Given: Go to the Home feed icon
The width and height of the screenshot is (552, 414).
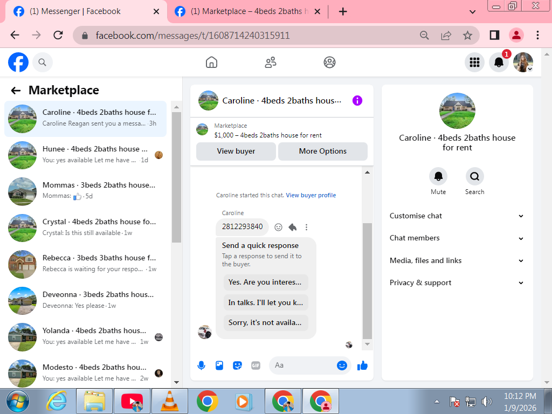Looking at the screenshot, I should point(211,63).
